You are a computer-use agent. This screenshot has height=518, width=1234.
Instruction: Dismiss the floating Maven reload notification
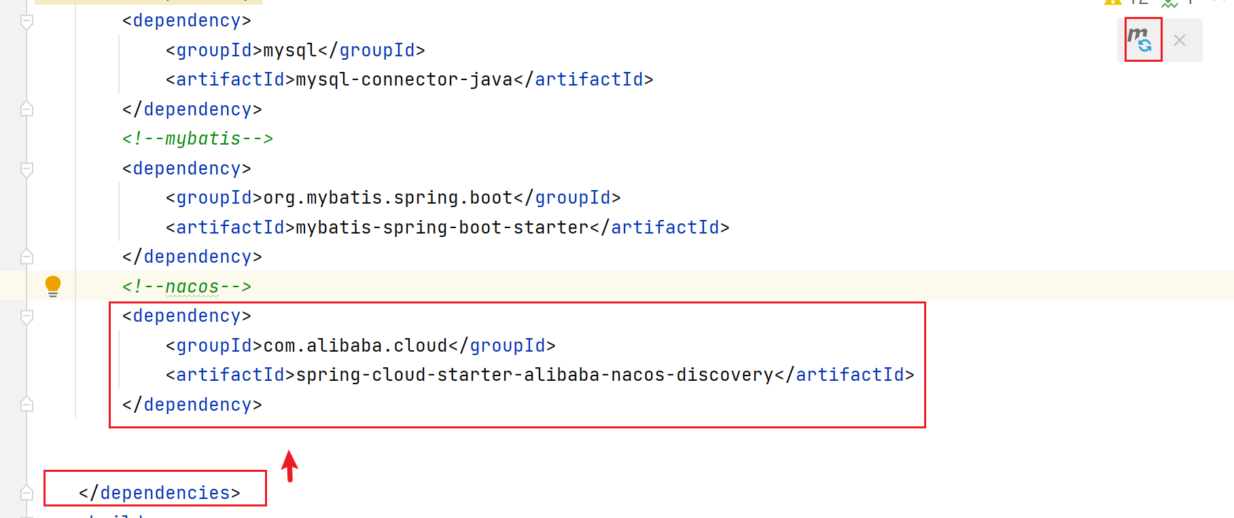(1180, 40)
